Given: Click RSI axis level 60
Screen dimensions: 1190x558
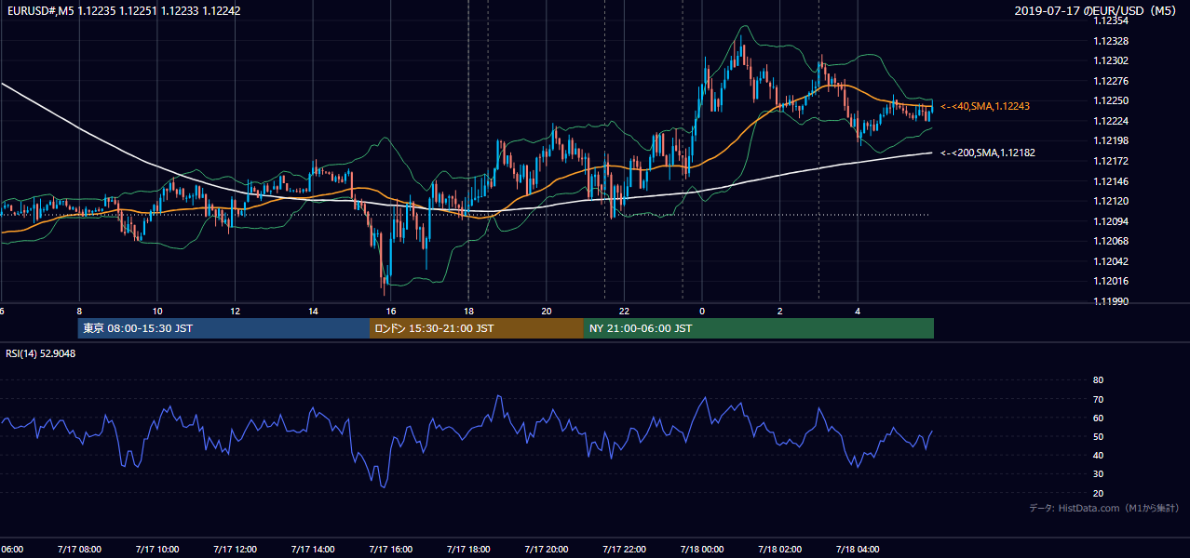Looking at the screenshot, I should (x=1098, y=418).
